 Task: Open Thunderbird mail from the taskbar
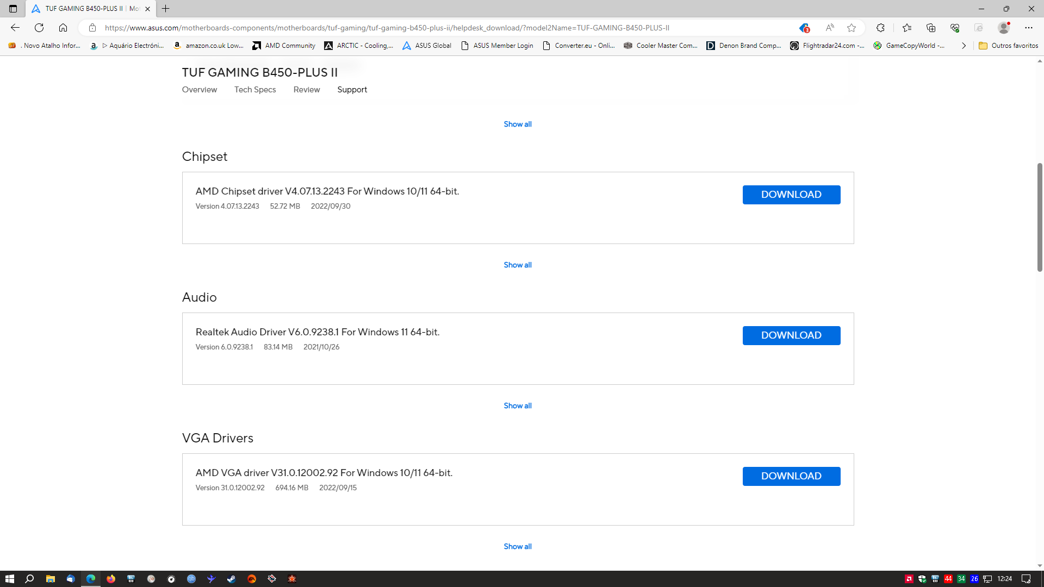[x=71, y=579]
